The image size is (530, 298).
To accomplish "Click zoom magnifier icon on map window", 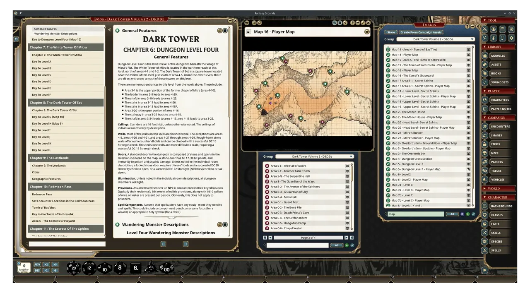I will click(x=335, y=23).
